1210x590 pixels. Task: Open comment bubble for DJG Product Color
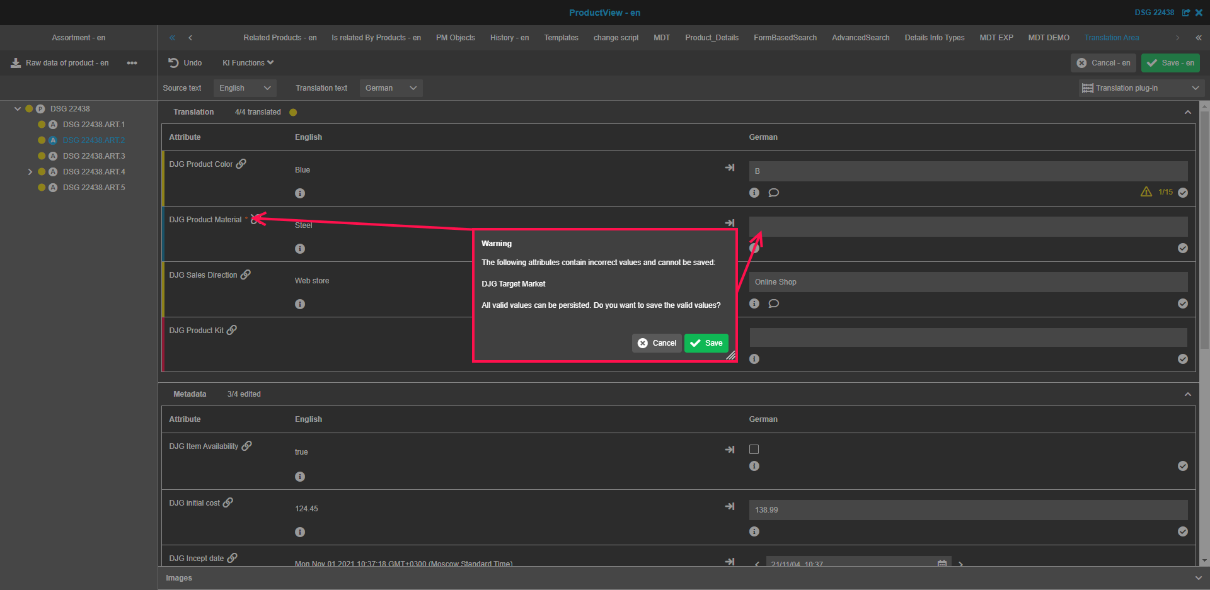774,193
